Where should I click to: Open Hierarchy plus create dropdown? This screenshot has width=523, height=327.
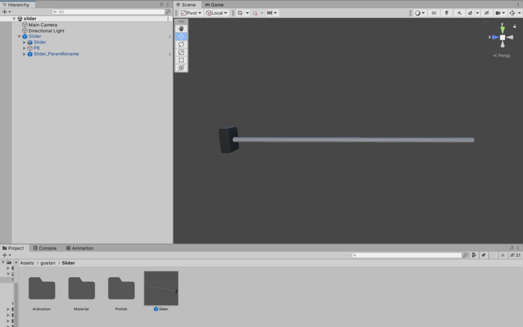(6, 12)
